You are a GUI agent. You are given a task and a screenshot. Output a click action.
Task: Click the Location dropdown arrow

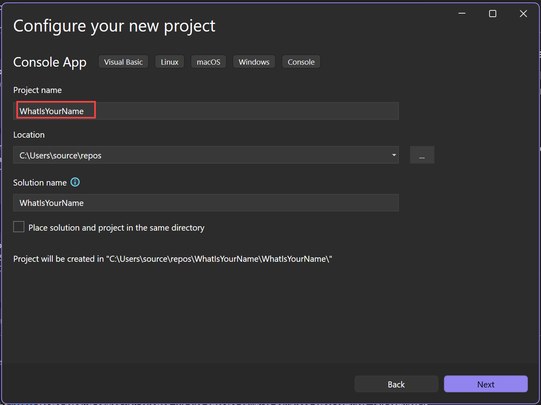point(394,155)
